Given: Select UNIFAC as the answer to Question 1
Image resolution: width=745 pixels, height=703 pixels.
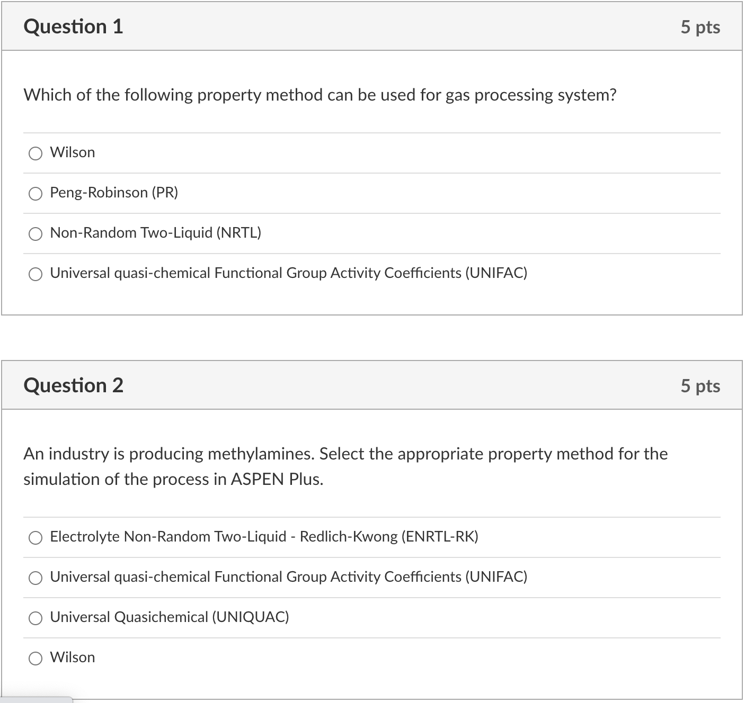Looking at the screenshot, I should (x=35, y=274).
